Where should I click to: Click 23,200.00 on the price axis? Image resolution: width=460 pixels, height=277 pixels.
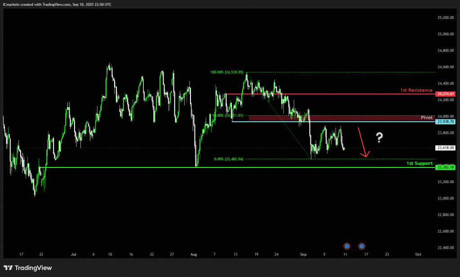[x=446, y=182]
